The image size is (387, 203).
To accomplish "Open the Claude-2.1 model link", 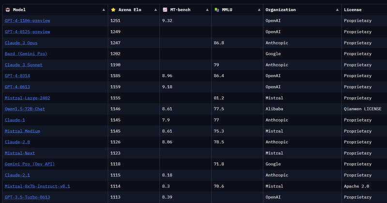I will [x=17, y=175].
